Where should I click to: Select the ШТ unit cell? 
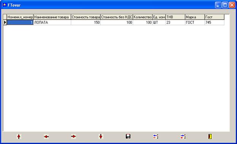pyautogui.click(x=159, y=22)
